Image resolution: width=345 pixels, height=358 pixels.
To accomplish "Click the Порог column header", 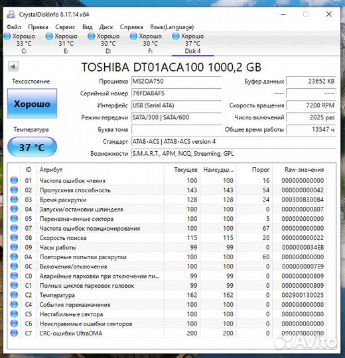I will 254,170.
